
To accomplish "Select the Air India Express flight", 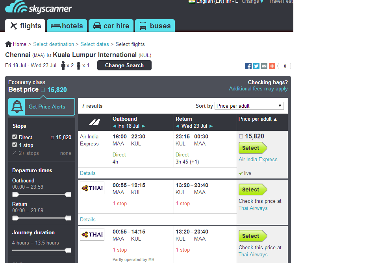I will click(x=253, y=148).
